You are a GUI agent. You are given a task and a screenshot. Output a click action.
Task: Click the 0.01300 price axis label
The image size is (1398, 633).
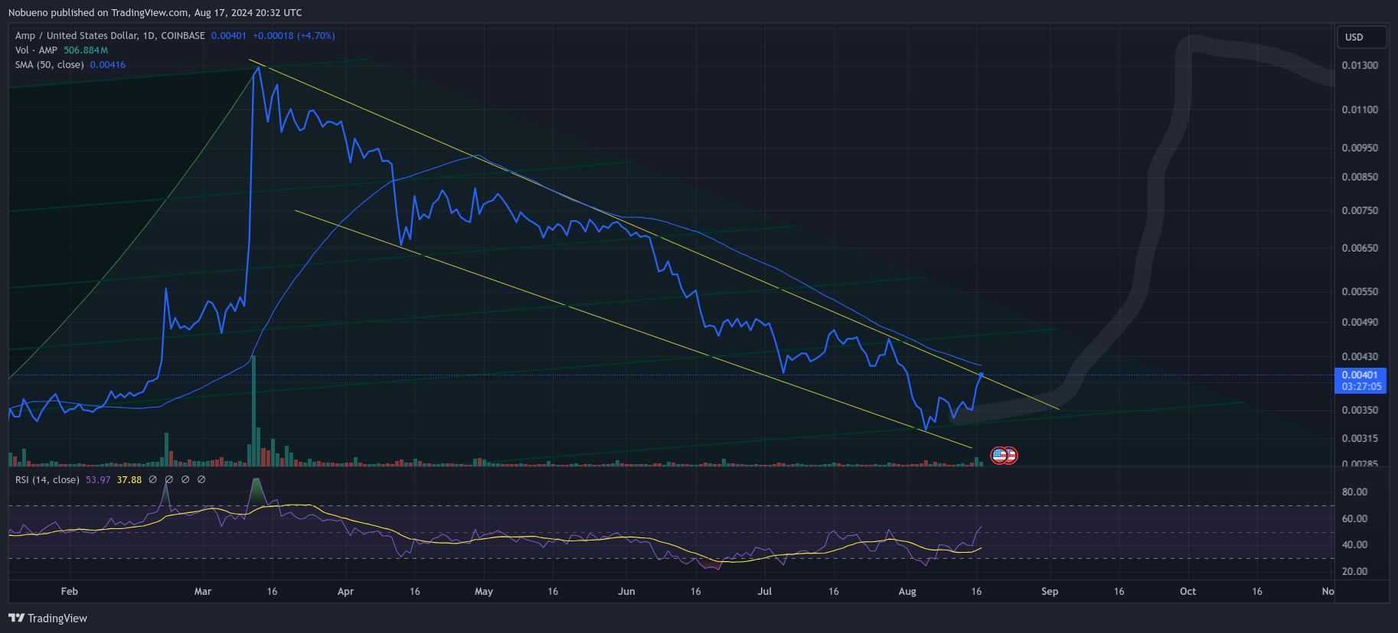[1360, 65]
